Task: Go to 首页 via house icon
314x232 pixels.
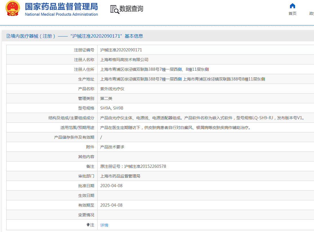Action: pos(292,6)
